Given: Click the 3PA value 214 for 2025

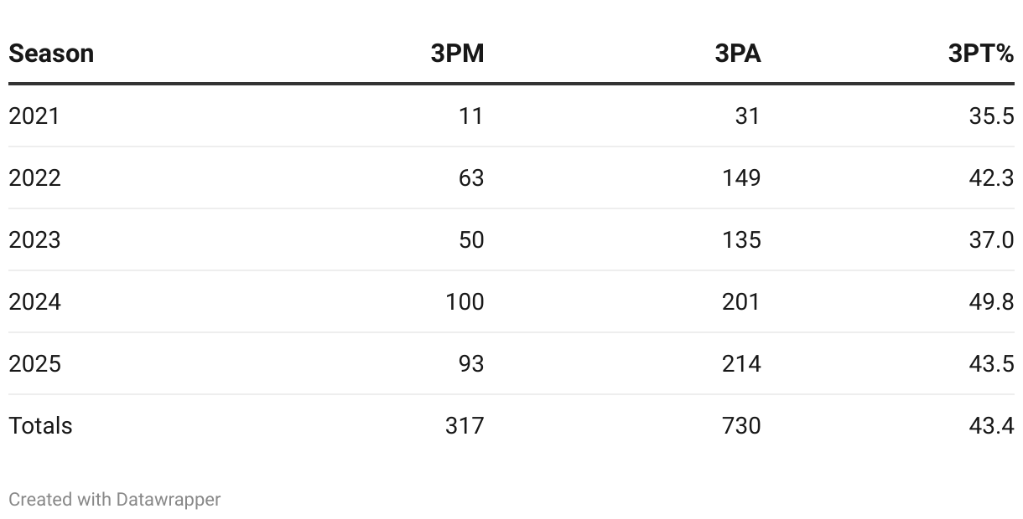Looking at the screenshot, I should point(741,363).
